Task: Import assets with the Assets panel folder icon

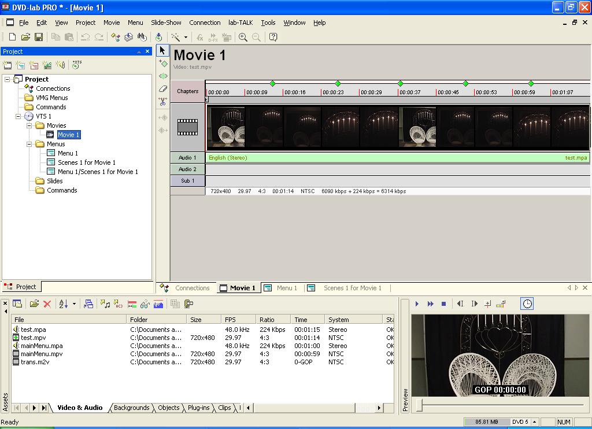Action: click(x=34, y=304)
